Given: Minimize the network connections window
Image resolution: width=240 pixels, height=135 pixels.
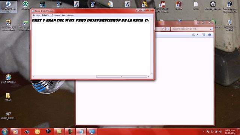Looking at the screenshot, I should pos(198,22).
